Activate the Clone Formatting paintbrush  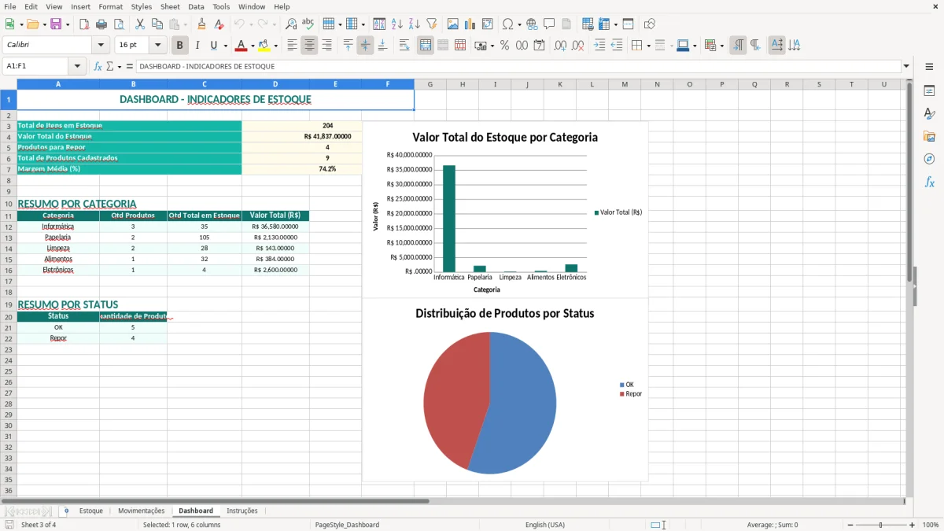202,24
